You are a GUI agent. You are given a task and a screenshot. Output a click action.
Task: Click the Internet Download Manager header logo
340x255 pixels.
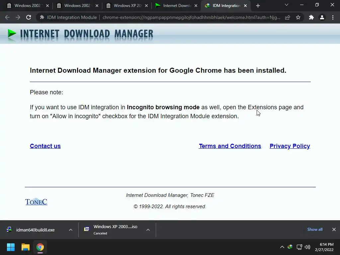click(80, 35)
